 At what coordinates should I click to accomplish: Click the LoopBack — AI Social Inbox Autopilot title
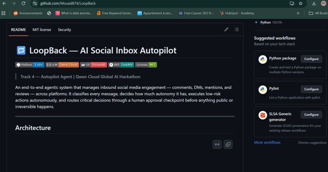[103, 51]
